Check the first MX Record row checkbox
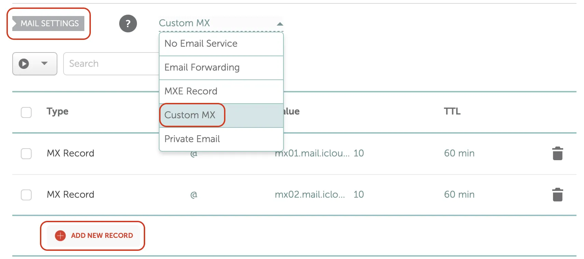This screenshot has width=584, height=259. point(26,153)
